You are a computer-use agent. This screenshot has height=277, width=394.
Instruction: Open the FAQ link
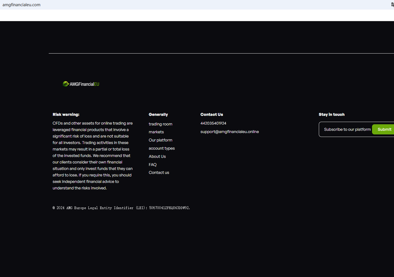[152, 165]
